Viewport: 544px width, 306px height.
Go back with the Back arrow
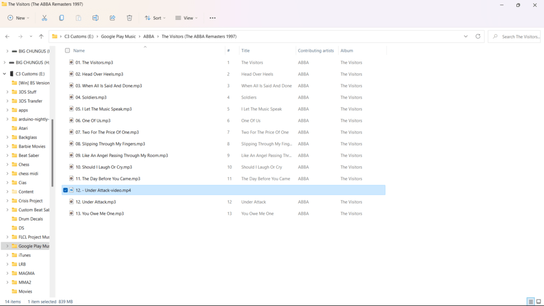[7, 36]
